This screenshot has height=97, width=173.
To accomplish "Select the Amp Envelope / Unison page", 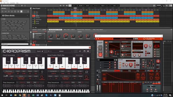I will click(55, 30).
